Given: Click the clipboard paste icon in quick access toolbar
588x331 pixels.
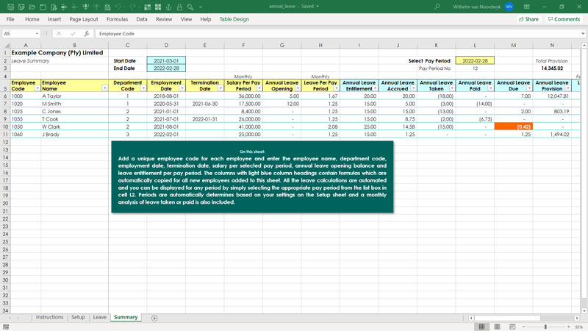Looking at the screenshot, I should click(x=107, y=7).
